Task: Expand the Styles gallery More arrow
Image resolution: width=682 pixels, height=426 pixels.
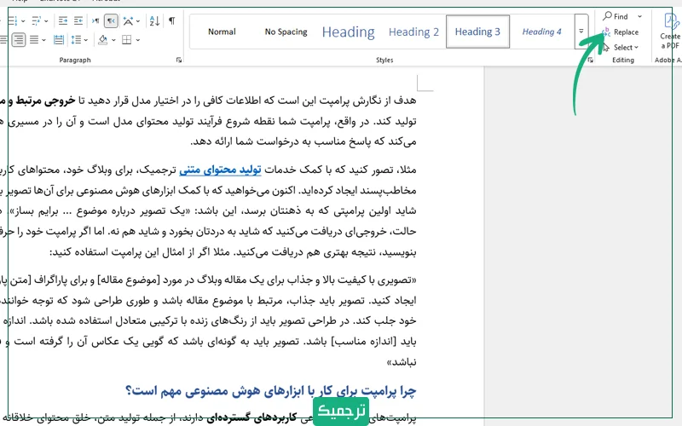Action: (581, 32)
